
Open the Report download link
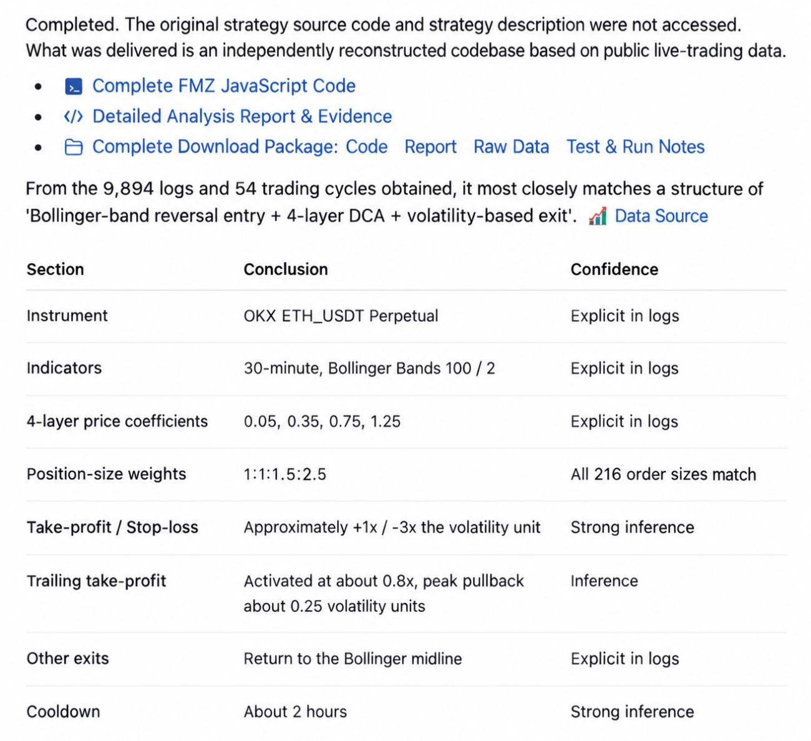(x=430, y=147)
